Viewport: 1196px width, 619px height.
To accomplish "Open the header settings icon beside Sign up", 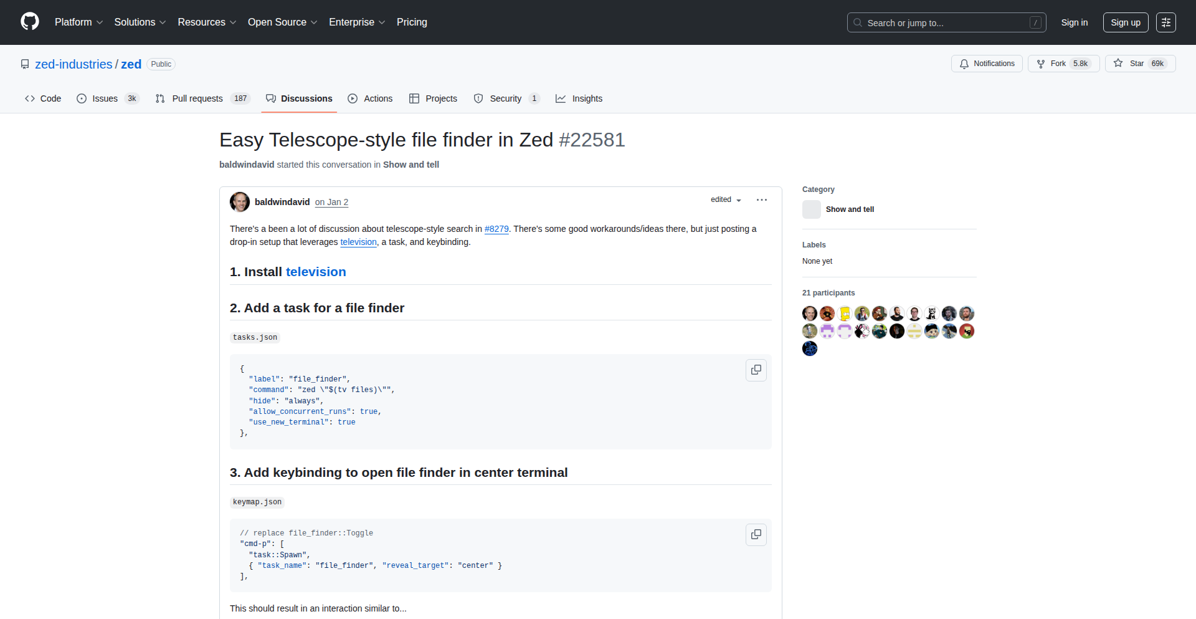I will click(1165, 22).
